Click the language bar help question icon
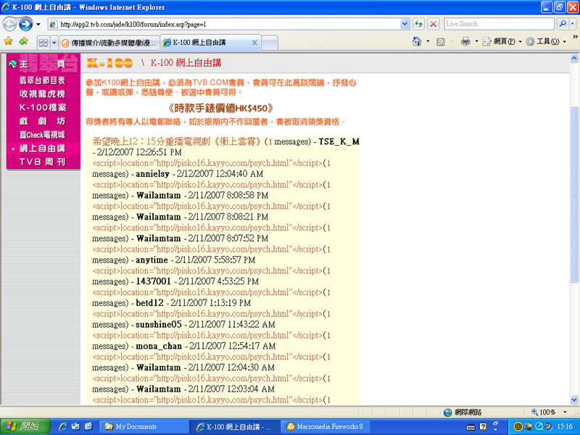580x435 pixels. point(483,427)
